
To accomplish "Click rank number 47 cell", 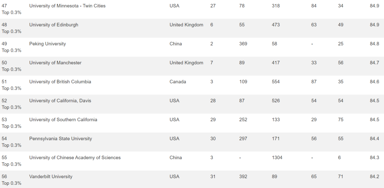I will 4,6.
